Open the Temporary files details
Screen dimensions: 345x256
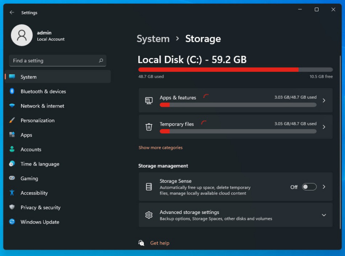pos(236,127)
